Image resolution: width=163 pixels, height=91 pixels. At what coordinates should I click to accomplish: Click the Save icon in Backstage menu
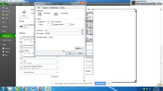3,8
